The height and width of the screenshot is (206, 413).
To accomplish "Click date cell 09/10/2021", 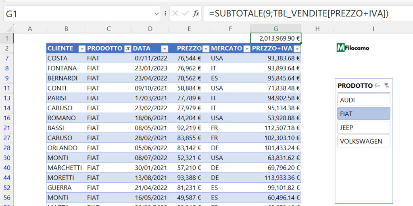I will (150, 88).
